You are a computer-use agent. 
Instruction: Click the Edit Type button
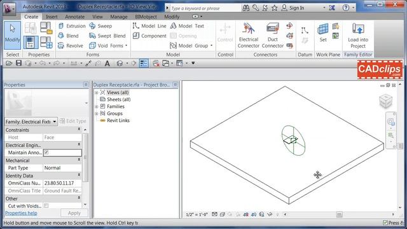point(73,121)
